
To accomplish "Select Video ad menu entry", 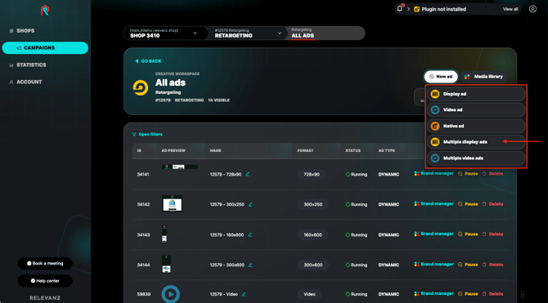I will point(476,110).
